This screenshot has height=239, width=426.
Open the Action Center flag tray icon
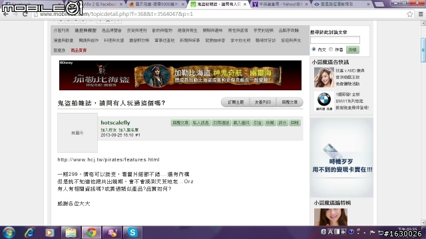click(373, 232)
